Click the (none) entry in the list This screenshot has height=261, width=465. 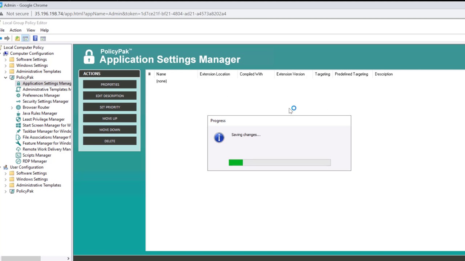161,81
